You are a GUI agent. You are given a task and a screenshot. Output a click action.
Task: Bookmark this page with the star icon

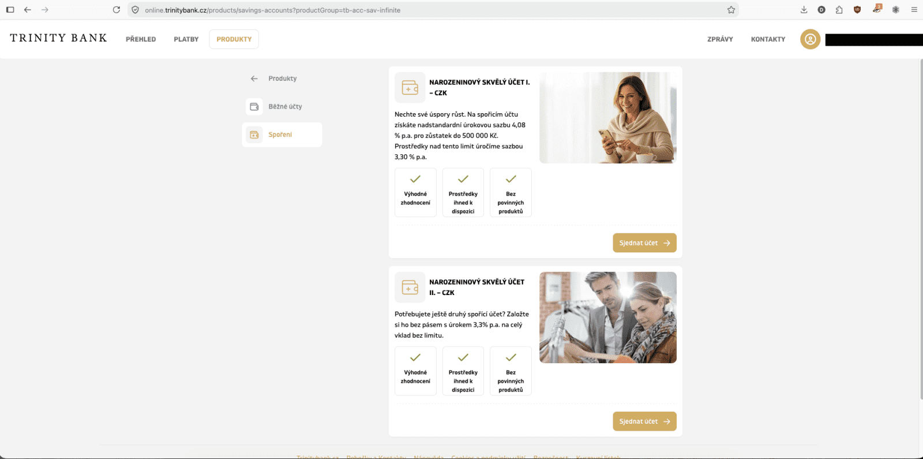731,10
